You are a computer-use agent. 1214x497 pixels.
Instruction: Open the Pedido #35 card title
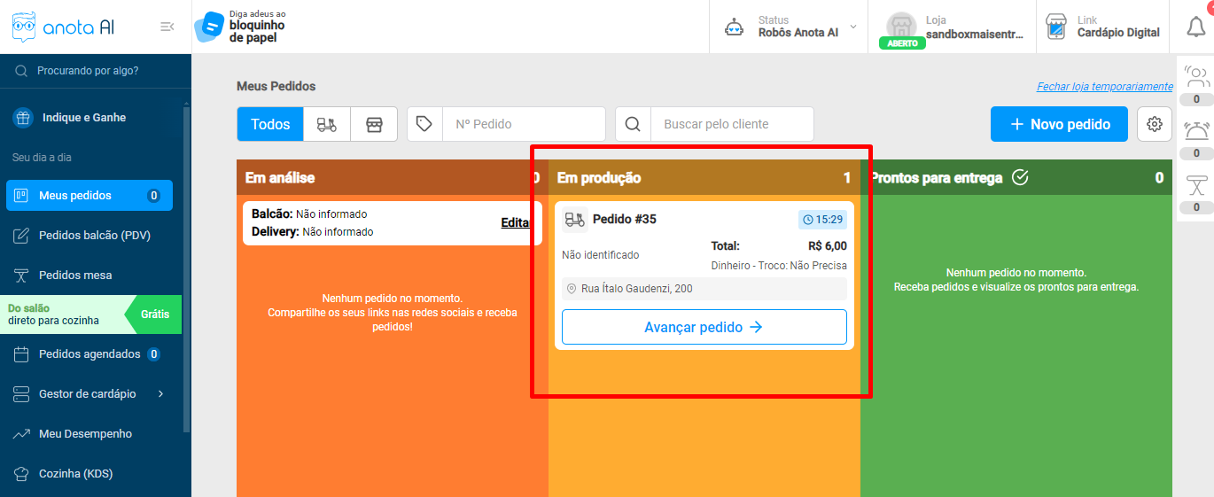[625, 220]
